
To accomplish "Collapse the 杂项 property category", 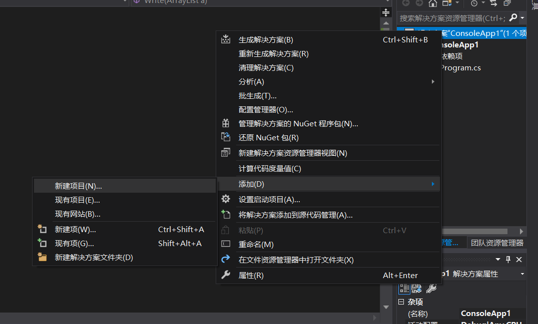I will [401, 302].
